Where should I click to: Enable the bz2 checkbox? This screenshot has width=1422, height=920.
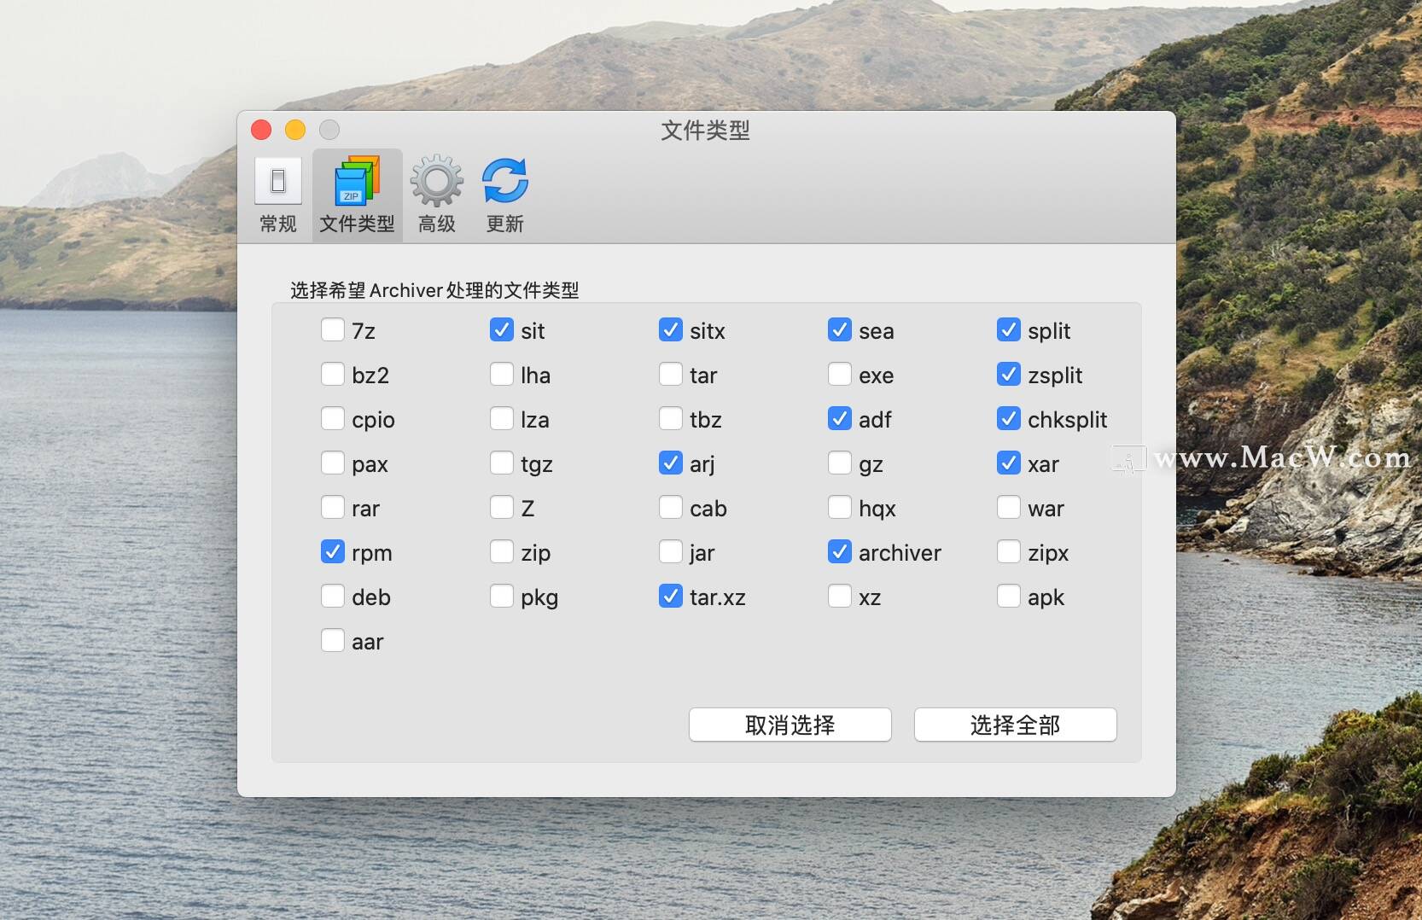click(333, 374)
